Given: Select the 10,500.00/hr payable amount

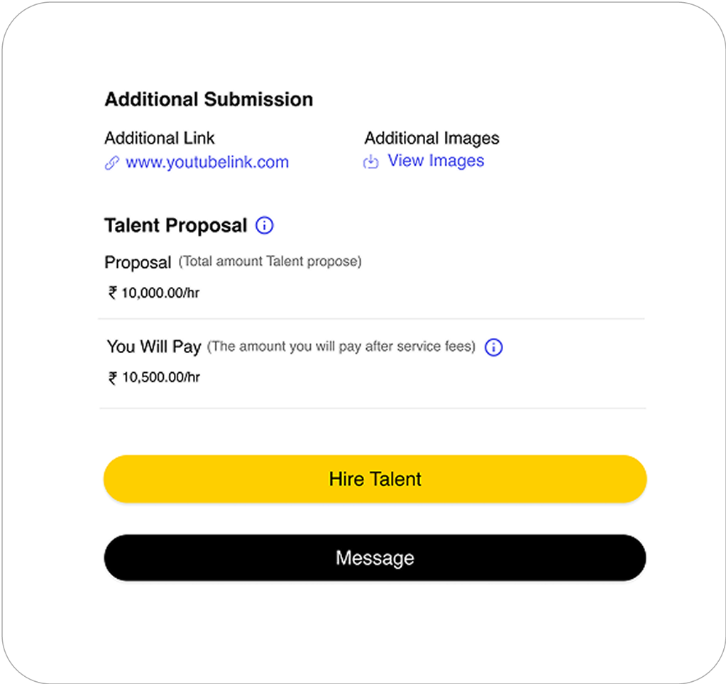Looking at the screenshot, I should click(161, 378).
